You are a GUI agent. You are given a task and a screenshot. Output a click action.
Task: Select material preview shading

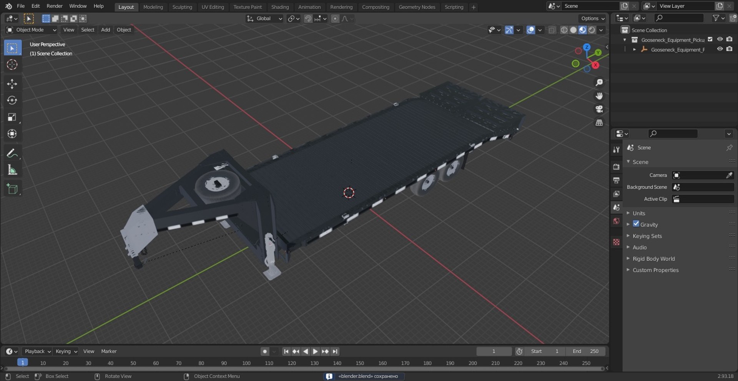(x=582, y=30)
